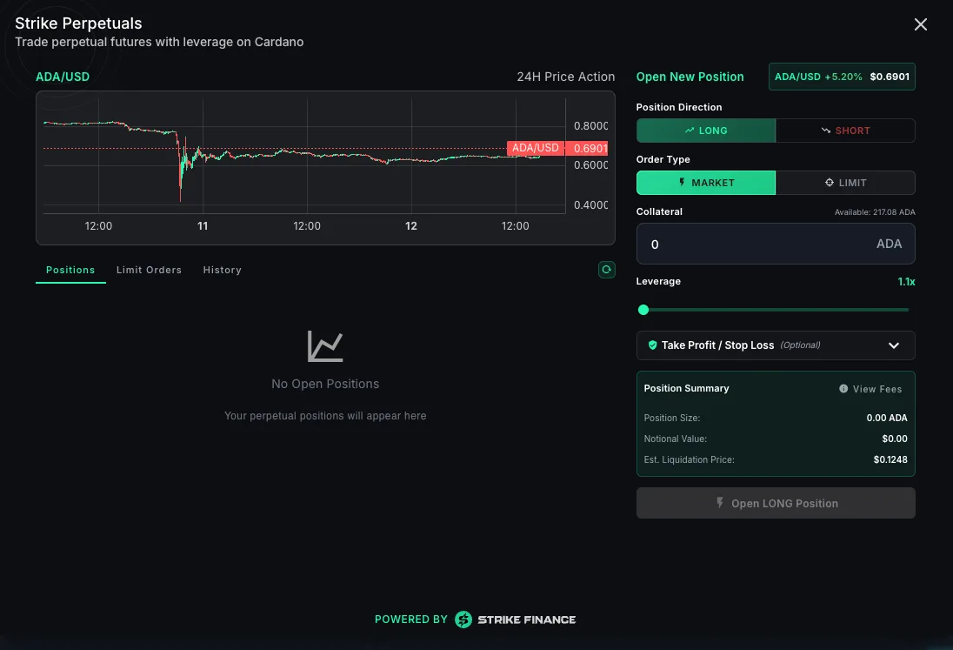Switch to the Positions tab
Image resolution: width=953 pixels, height=650 pixels.
(x=70, y=270)
